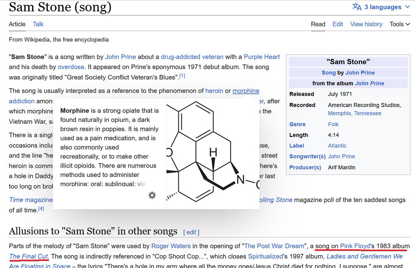Open the Purple Heart link
416x268 pixels.
pyautogui.click(x=262, y=57)
